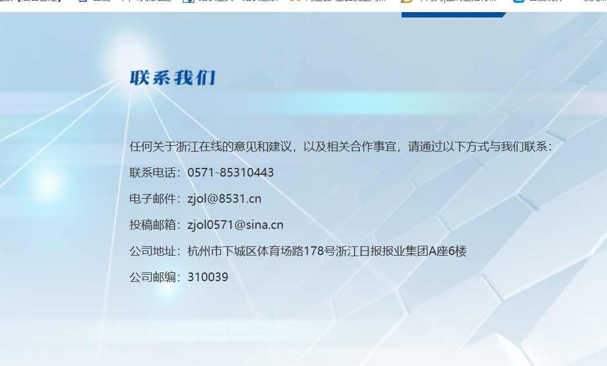The image size is (607, 366).
Task: Click the phone number 0571-85310443
Action: click(x=233, y=172)
